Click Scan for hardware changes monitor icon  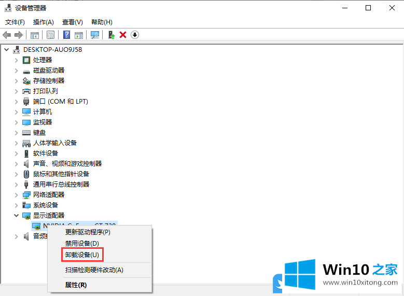coord(95,35)
